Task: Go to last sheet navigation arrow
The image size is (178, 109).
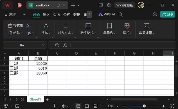Action: (x=22, y=99)
